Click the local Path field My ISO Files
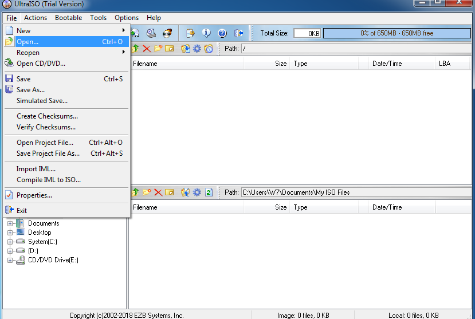 358,192
